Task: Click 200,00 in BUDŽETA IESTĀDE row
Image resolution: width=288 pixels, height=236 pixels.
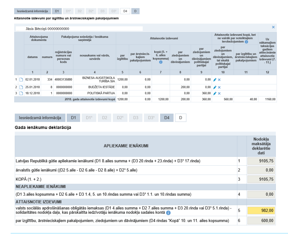Action: [x=180, y=87]
